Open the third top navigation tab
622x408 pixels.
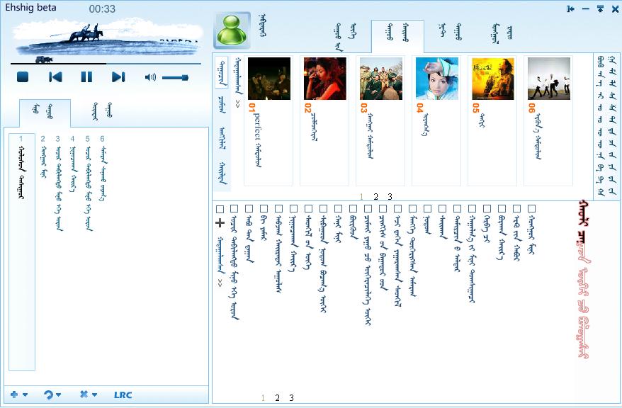pos(451,32)
